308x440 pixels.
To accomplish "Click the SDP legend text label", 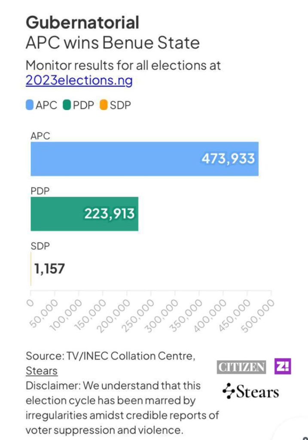I will pyautogui.click(x=121, y=105).
